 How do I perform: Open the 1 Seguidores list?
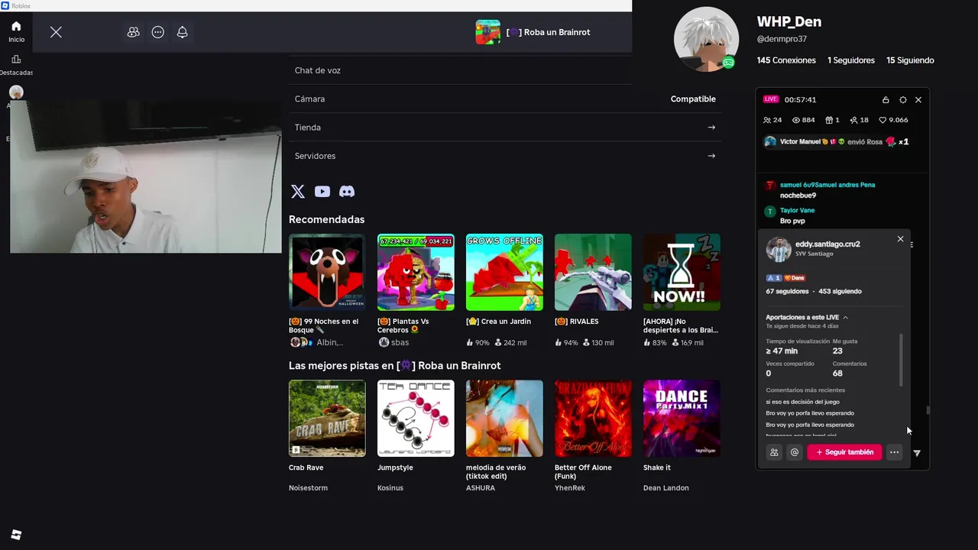pyautogui.click(x=851, y=60)
